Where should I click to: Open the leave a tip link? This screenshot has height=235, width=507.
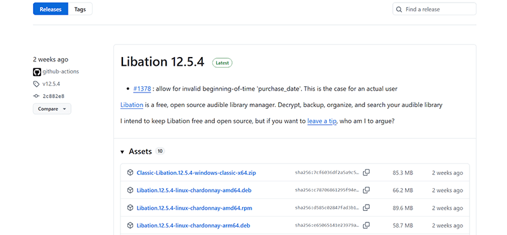click(322, 121)
